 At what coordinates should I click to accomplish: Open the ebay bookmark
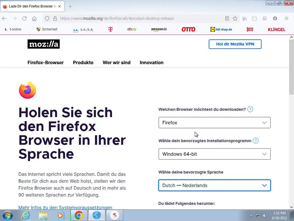(x=132, y=29)
